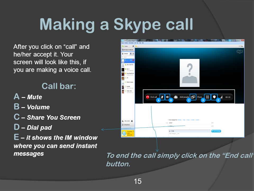Select the active call contact row
The image size is (254, 191).
(128, 61)
